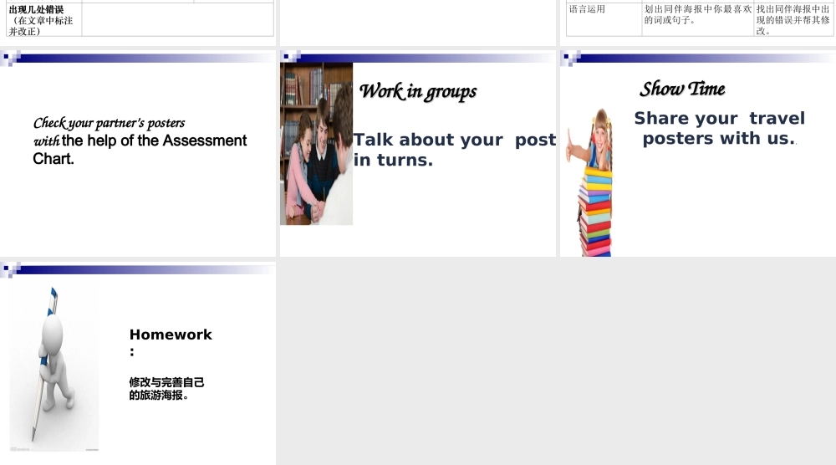
Task: Select the students studying photo
Action: [316, 144]
